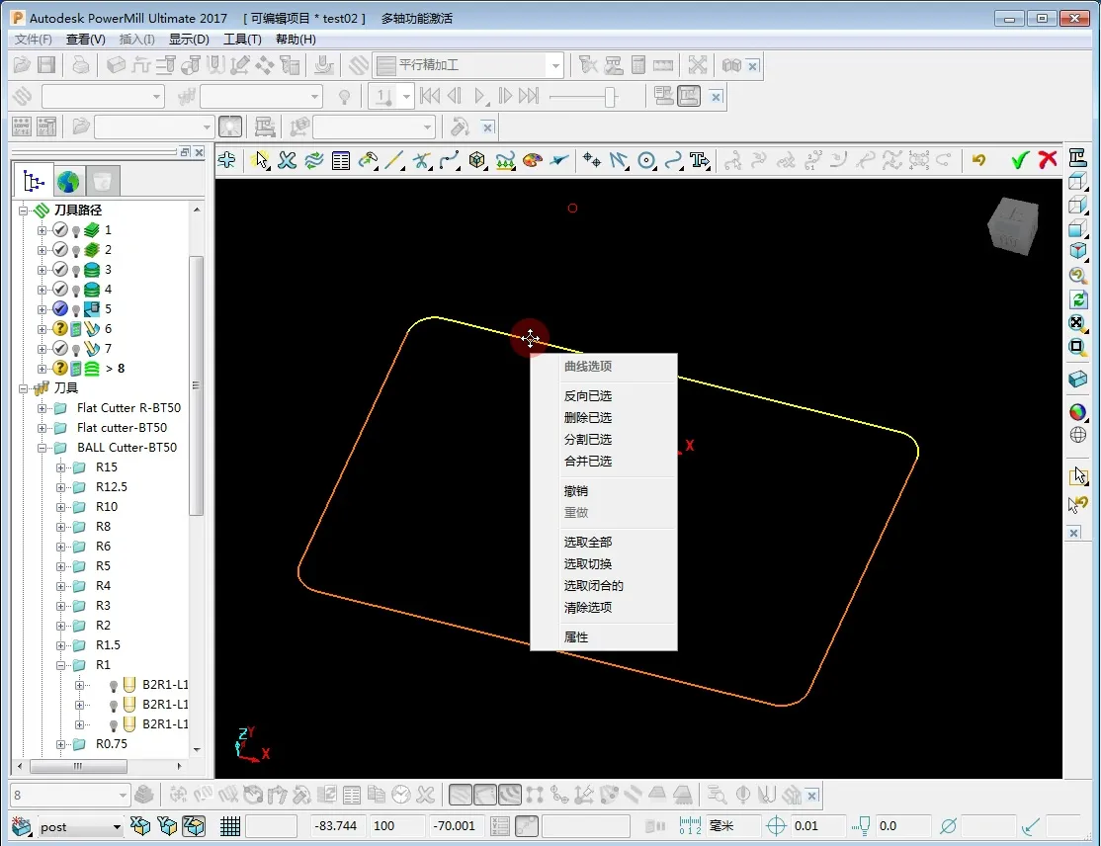Click the undo arrow in curve editor toolbar

[978, 160]
